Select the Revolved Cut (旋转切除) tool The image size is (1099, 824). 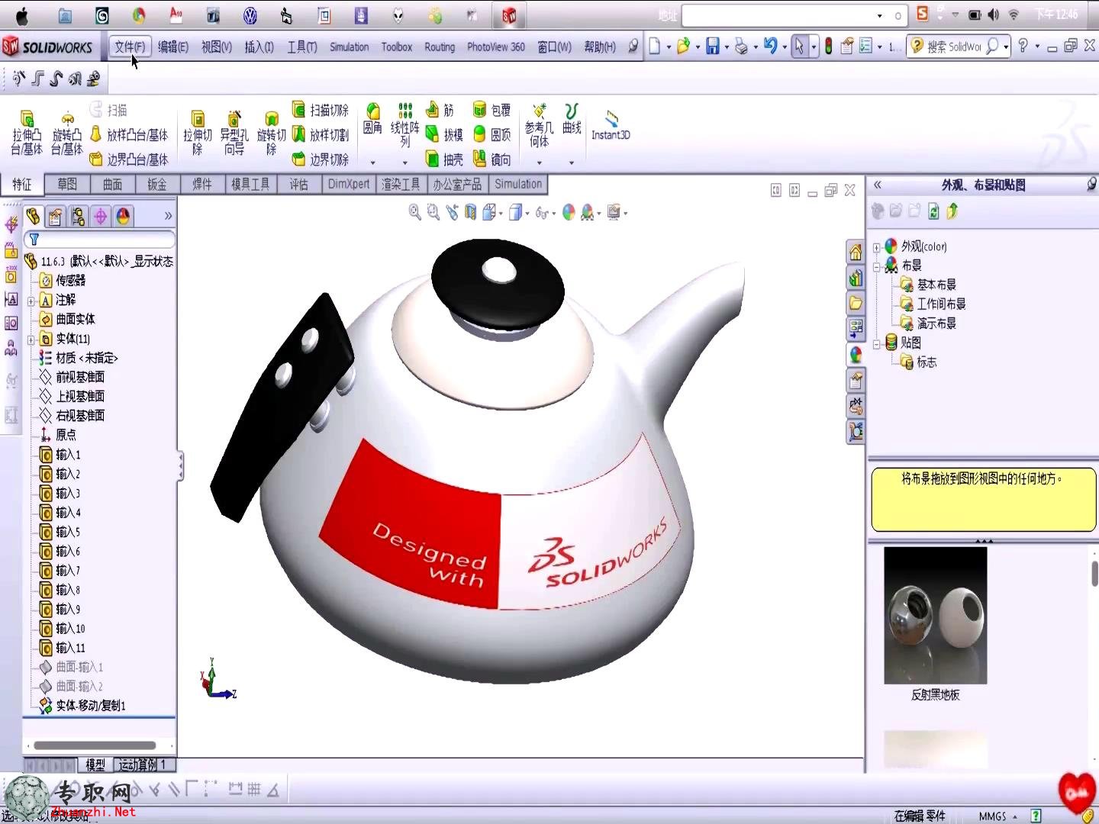click(x=271, y=133)
